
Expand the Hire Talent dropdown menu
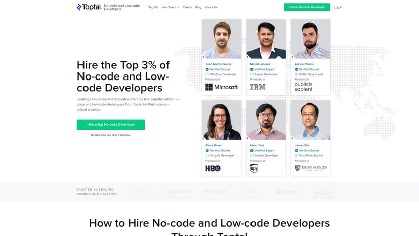[x=170, y=7]
